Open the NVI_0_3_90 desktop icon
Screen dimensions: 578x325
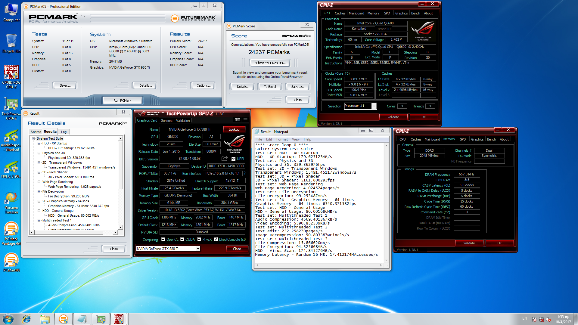tap(11, 169)
